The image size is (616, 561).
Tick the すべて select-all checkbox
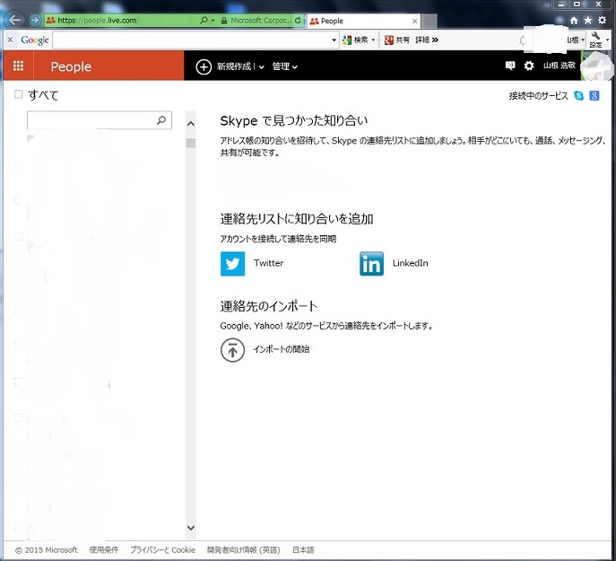coord(18,94)
